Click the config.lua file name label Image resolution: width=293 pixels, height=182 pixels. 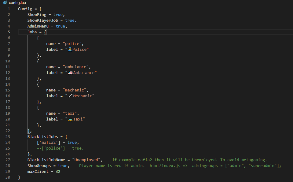17,3
